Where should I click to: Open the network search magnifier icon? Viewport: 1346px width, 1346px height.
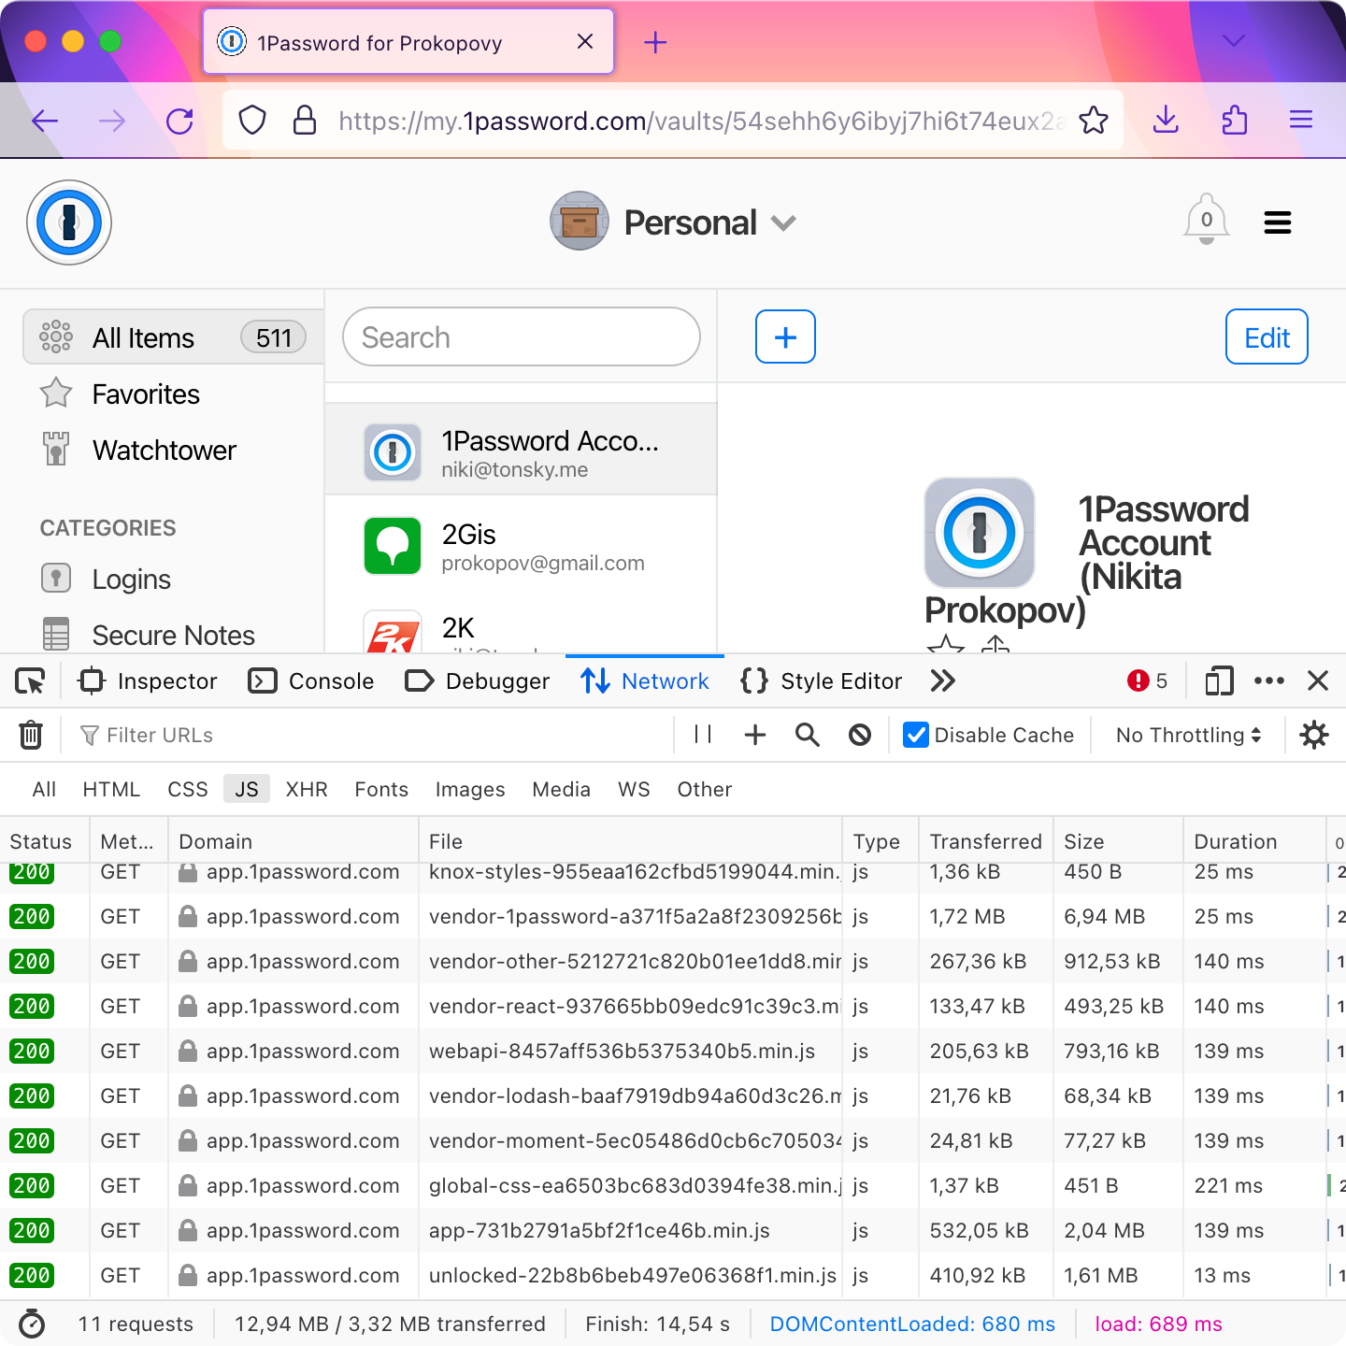pyautogui.click(x=808, y=736)
